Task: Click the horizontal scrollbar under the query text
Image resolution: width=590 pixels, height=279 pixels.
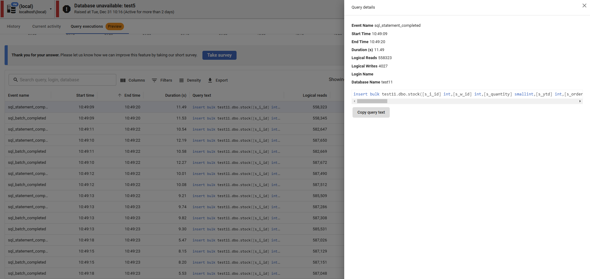Action: pos(372,101)
